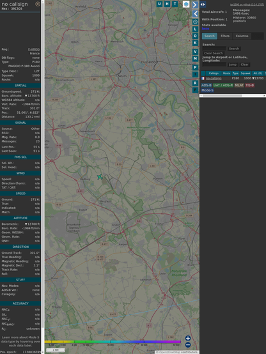This screenshot has height=354, width=266.
Task: Open stats via the 'here' link
Action: coord(205,29)
